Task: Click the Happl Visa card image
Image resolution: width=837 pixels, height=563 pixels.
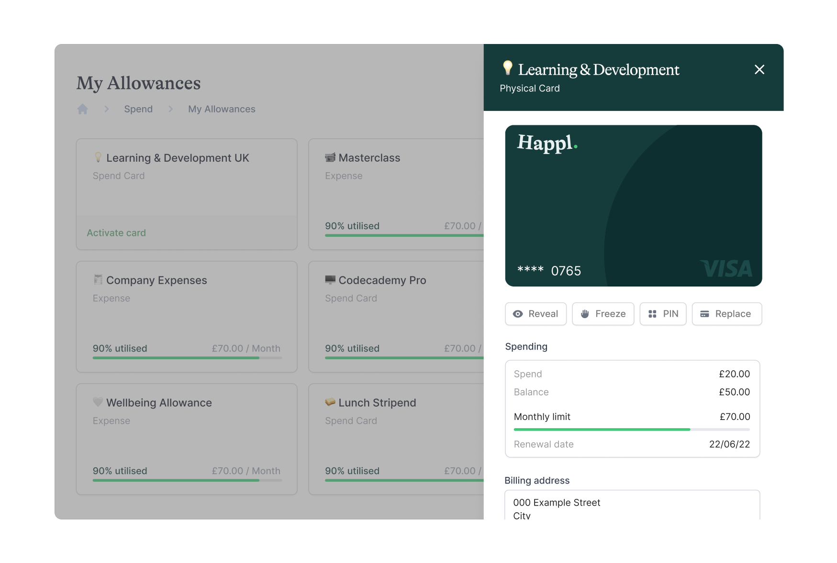Action: [x=633, y=206]
